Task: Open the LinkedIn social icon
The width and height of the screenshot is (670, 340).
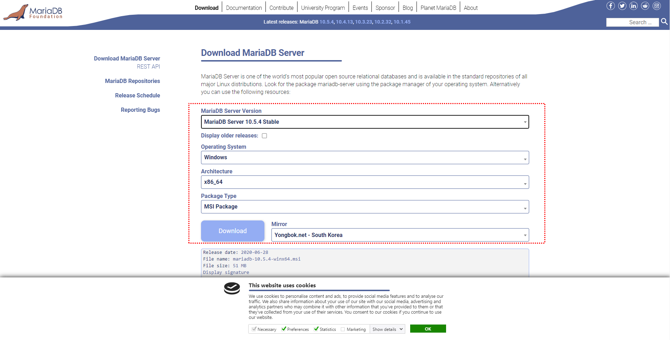Action: pos(633,6)
